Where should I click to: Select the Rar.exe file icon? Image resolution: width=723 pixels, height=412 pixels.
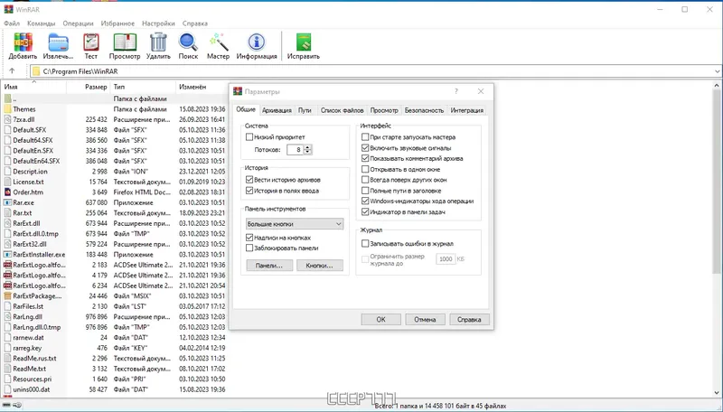click(8, 202)
